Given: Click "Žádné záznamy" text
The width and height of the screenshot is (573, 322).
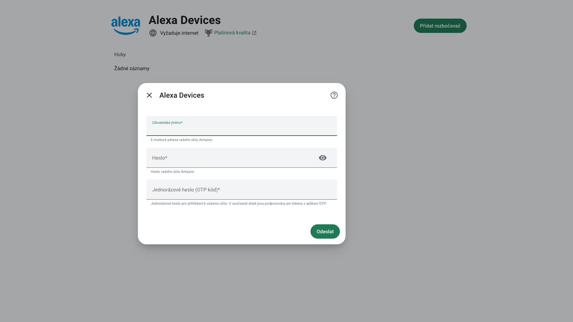Looking at the screenshot, I should 132,68.
